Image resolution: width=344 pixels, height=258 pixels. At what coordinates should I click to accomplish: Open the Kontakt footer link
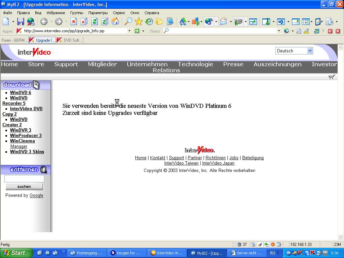[158, 158]
